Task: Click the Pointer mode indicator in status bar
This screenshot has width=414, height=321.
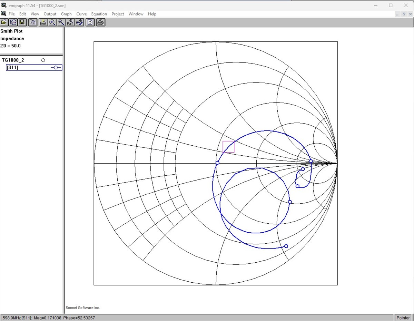Action: (403, 318)
